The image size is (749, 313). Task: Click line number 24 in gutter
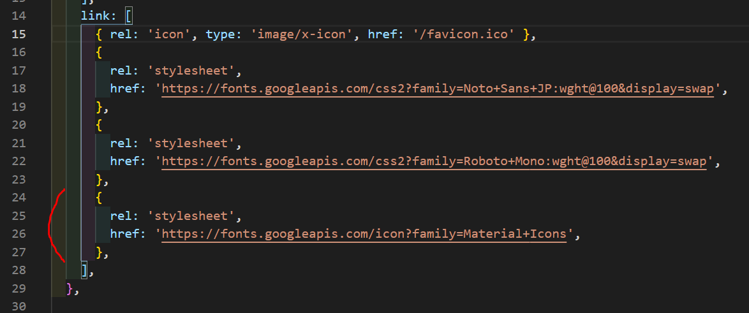[x=18, y=197]
